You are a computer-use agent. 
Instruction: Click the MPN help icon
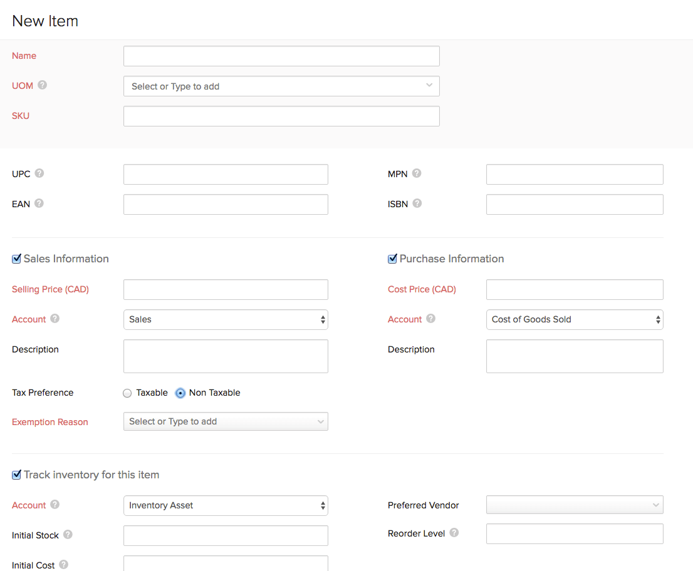point(417,173)
